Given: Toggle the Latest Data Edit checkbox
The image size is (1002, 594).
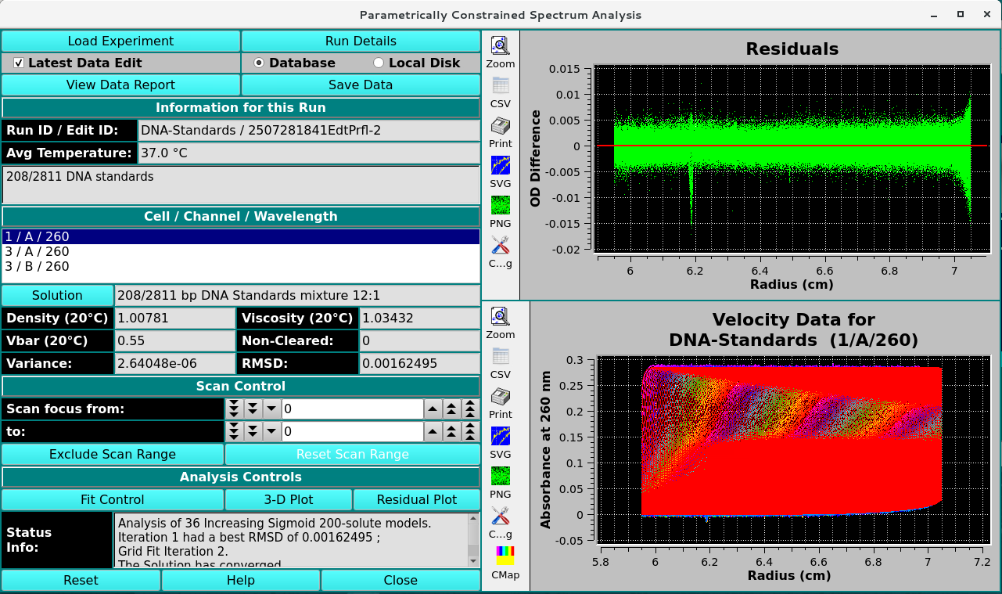Looking at the screenshot, I should [x=20, y=63].
